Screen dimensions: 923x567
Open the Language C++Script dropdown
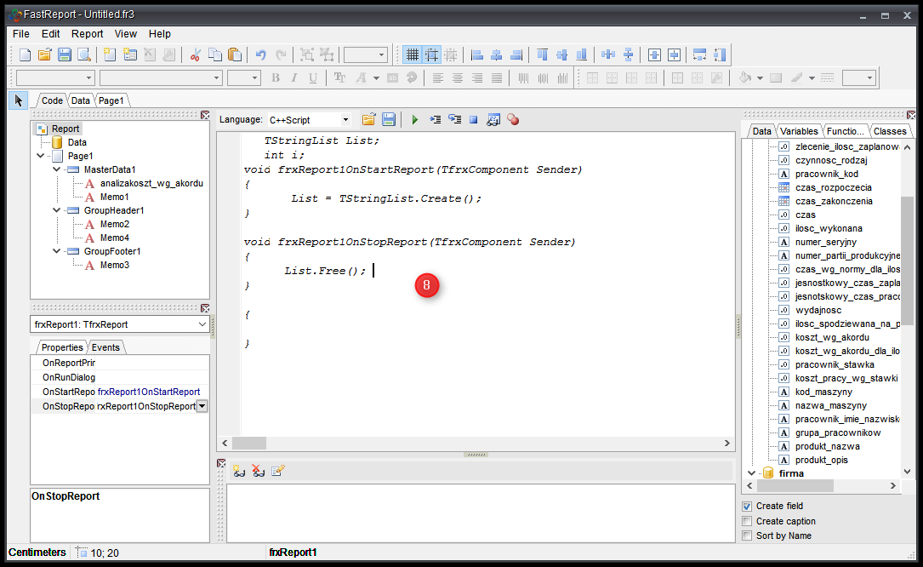click(345, 120)
